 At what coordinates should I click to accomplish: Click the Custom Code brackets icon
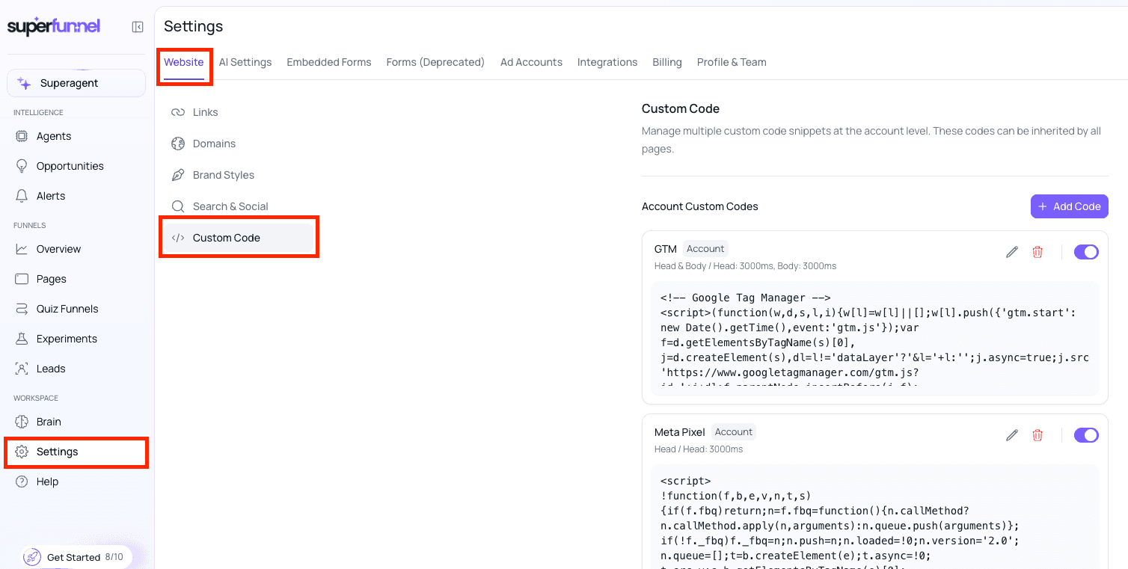click(x=178, y=238)
